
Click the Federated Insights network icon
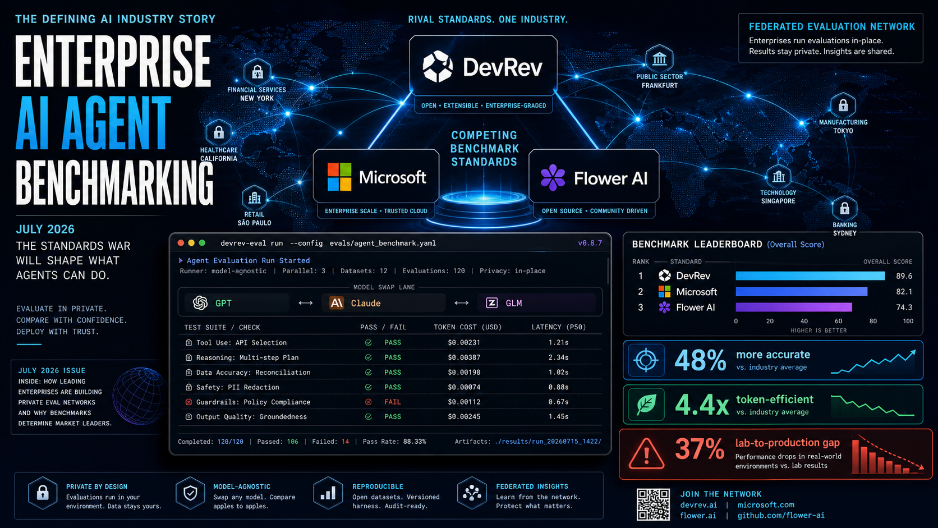pos(472,493)
